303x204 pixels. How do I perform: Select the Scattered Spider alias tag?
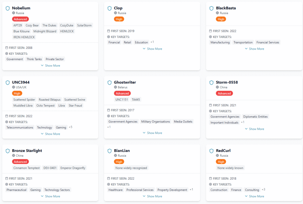pos(24,100)
